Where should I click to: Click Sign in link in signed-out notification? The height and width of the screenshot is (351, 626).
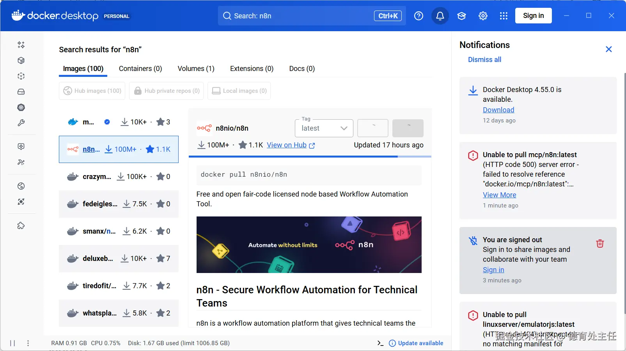click(x=493, y=270)
